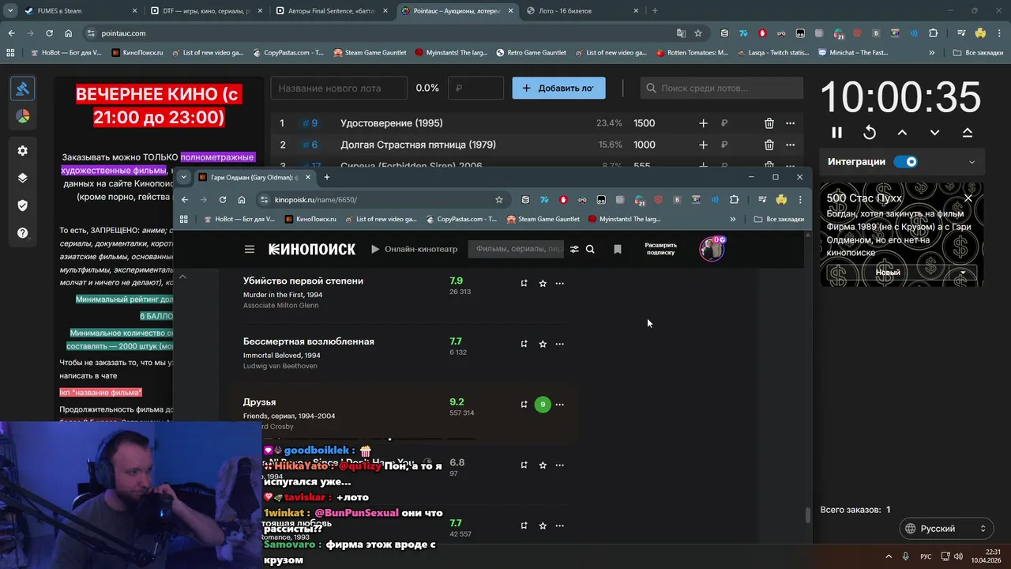Image resolution: width=1011 pixels, height=569 pixels.
Task: Open the help question mark in Pointauc sidebar
Action: (x=22, y=233)
